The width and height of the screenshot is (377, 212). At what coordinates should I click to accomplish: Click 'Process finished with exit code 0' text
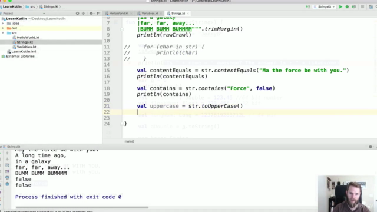coord(68,197)
